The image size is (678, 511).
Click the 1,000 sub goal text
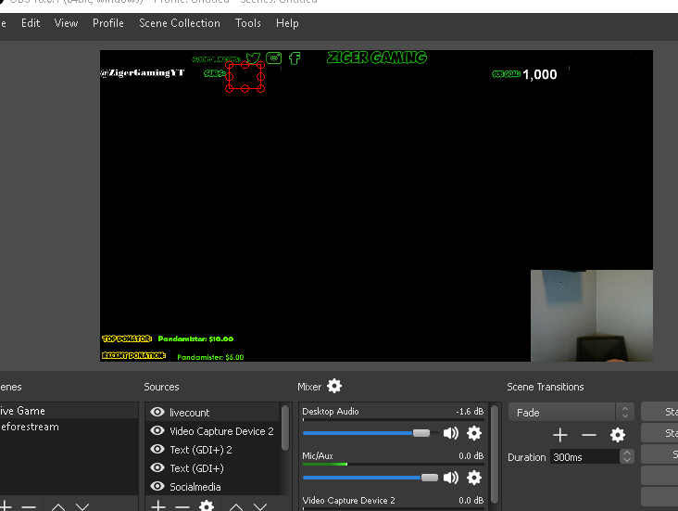[x=540, y=74]
